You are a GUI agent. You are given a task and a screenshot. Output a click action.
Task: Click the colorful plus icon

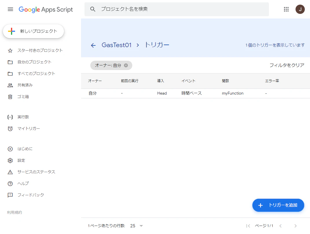point(12,31)
